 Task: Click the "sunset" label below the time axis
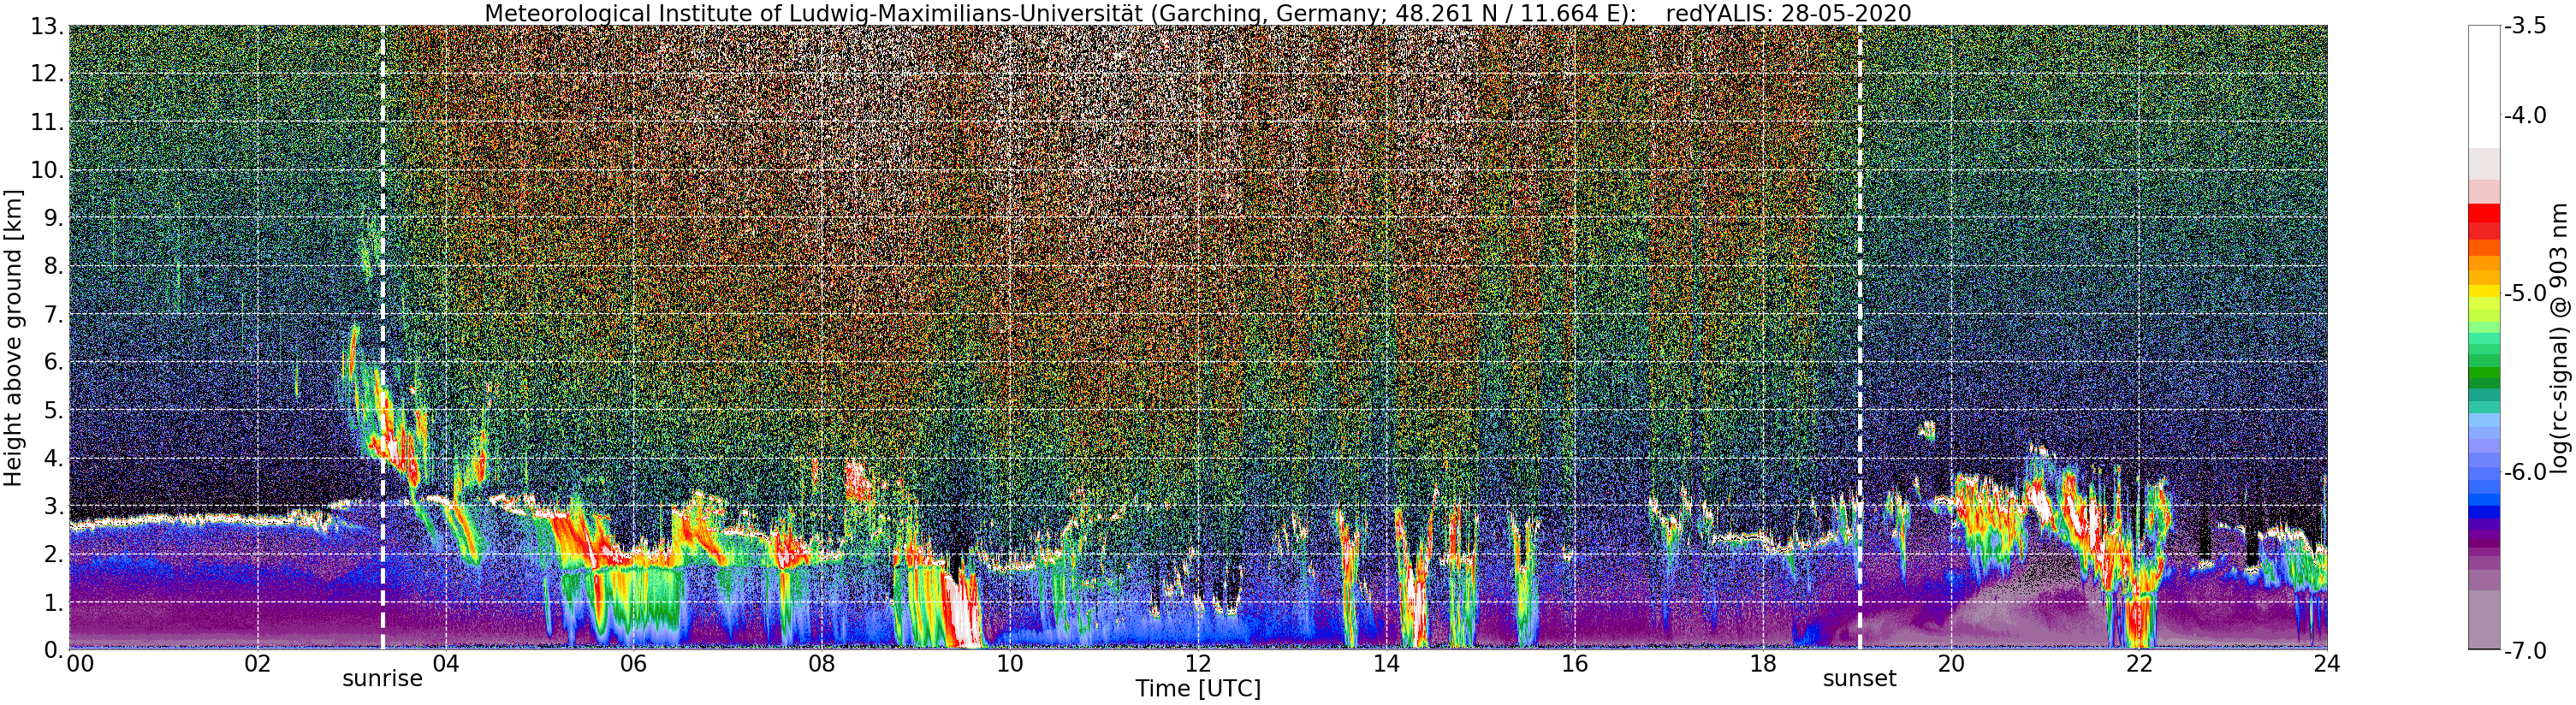click(x=1859, y=679)
